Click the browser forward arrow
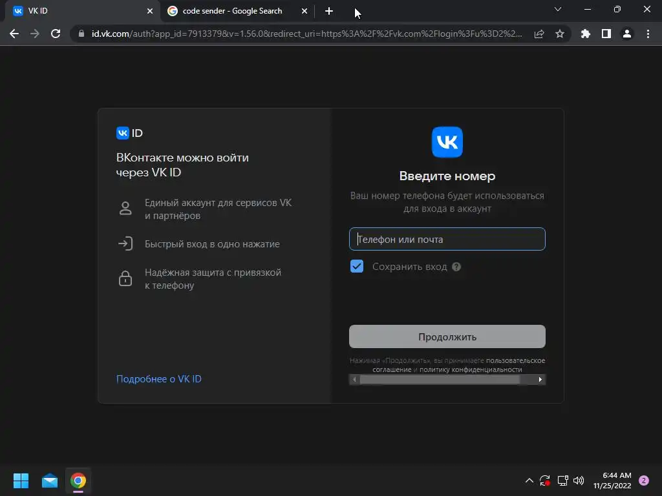Image resolution: width=662 pixels, height=496 pixels. (x=35, y=34)
